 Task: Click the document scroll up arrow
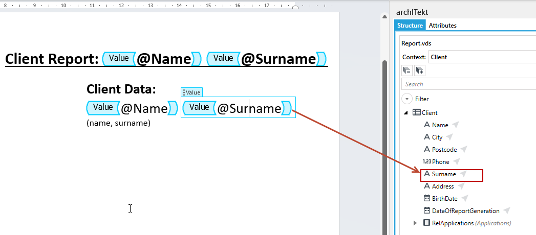(384, 17)
